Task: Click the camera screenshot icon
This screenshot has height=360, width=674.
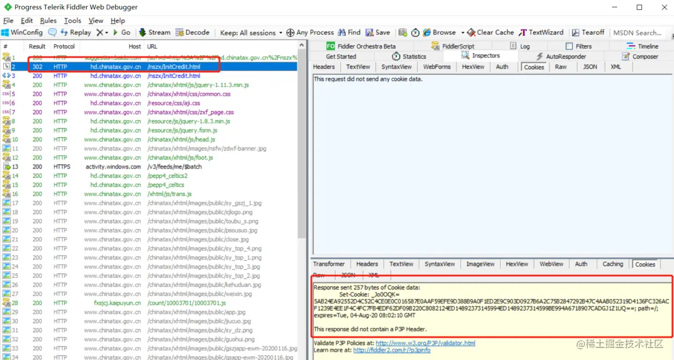Action: 403,33
